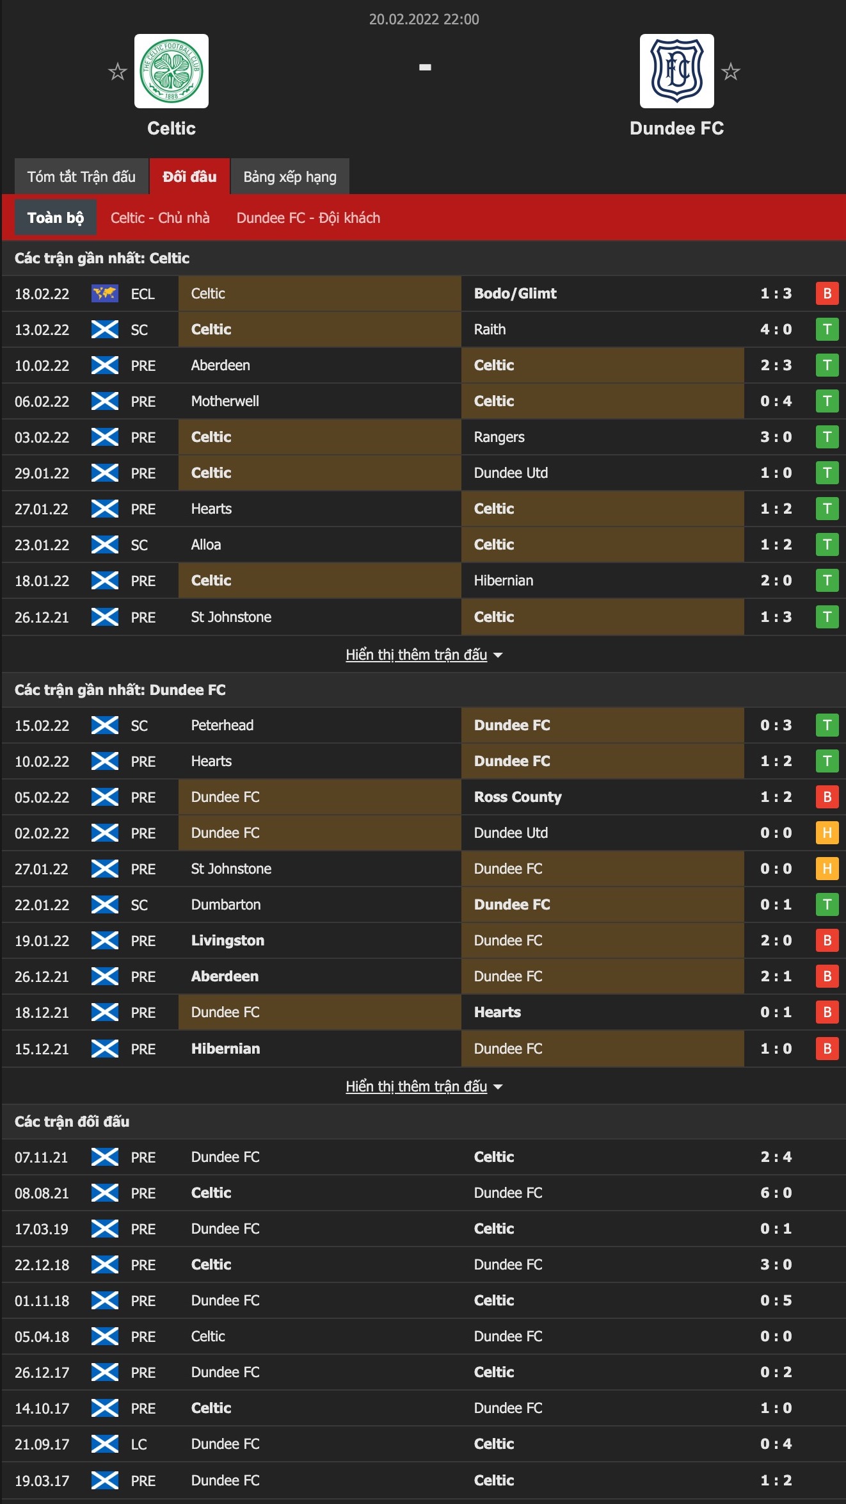Image resolution: width=846 pixels, height=1504 pixels.
Task: Select the Đối đầu tab
Action: coord(189,176)
